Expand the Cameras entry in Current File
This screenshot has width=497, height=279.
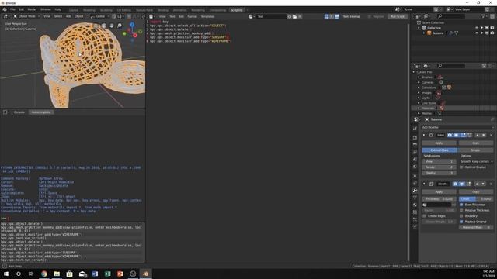point(419,82)
